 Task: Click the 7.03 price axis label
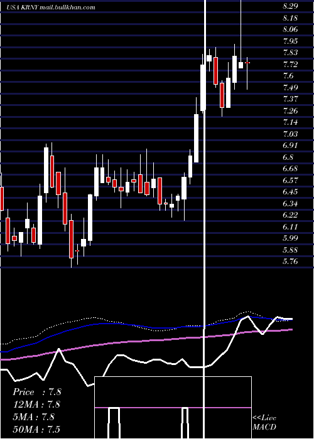click(290, 134)
